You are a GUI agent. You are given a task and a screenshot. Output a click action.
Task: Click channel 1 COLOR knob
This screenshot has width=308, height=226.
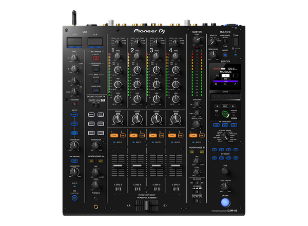pyautogui.click(x=118, y=119)
